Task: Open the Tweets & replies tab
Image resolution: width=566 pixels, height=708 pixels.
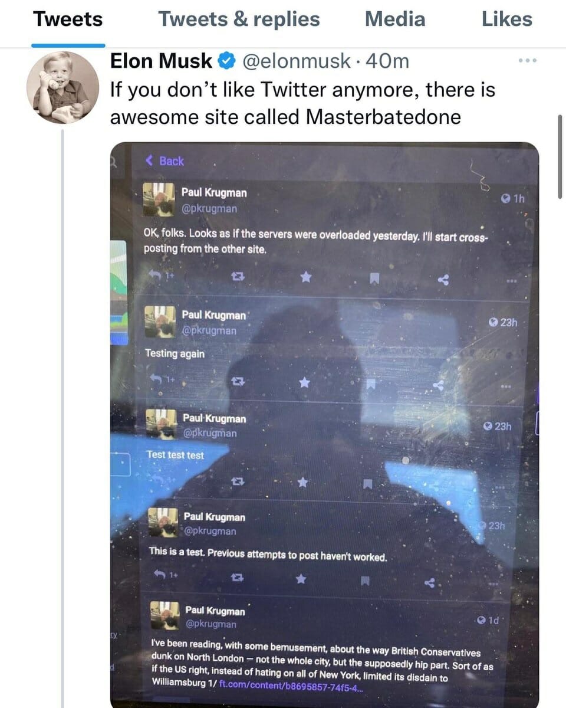Action: (239, 19)
